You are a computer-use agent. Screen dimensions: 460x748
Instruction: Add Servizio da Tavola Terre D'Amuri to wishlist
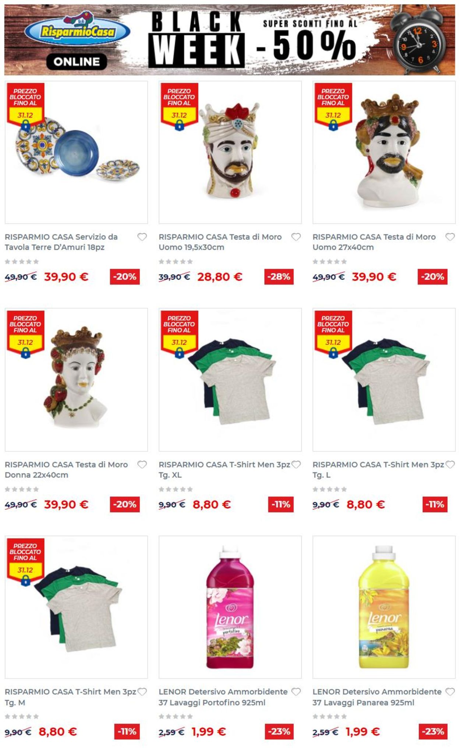[x=142, y=237]
